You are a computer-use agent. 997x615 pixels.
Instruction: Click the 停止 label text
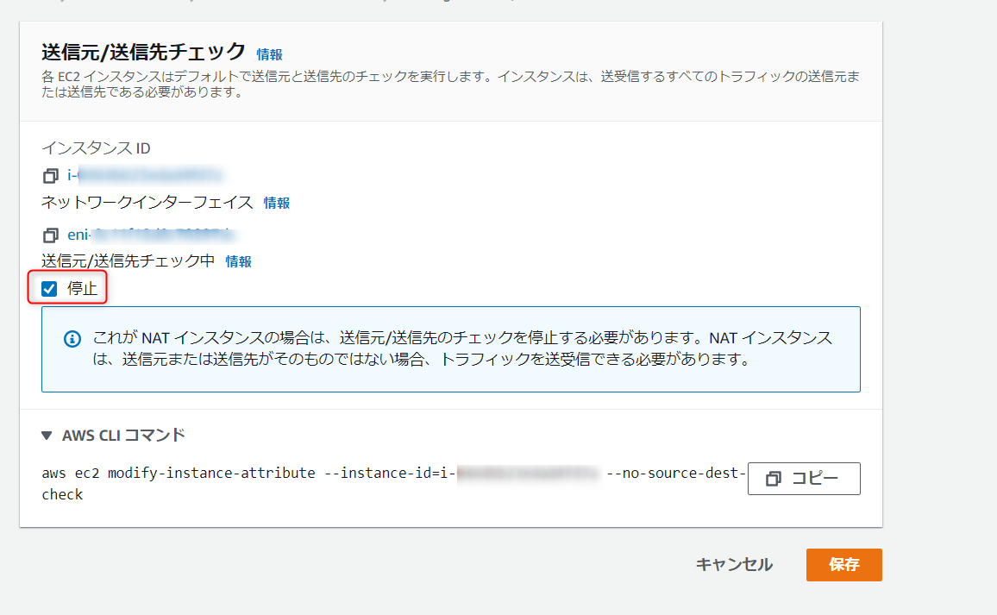point(83,289)
